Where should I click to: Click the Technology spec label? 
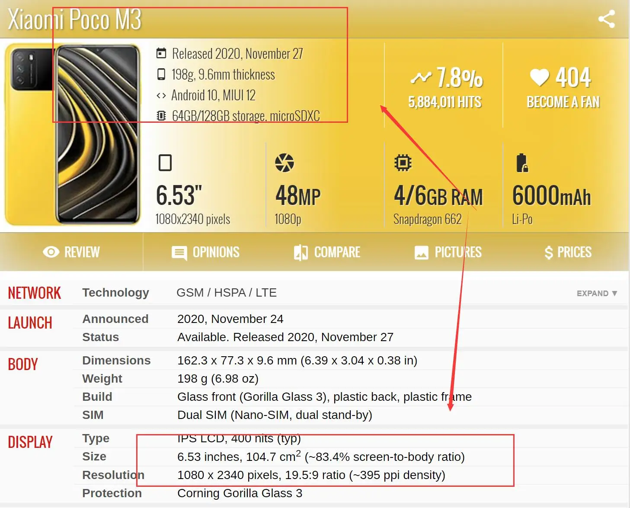(115, 293)
